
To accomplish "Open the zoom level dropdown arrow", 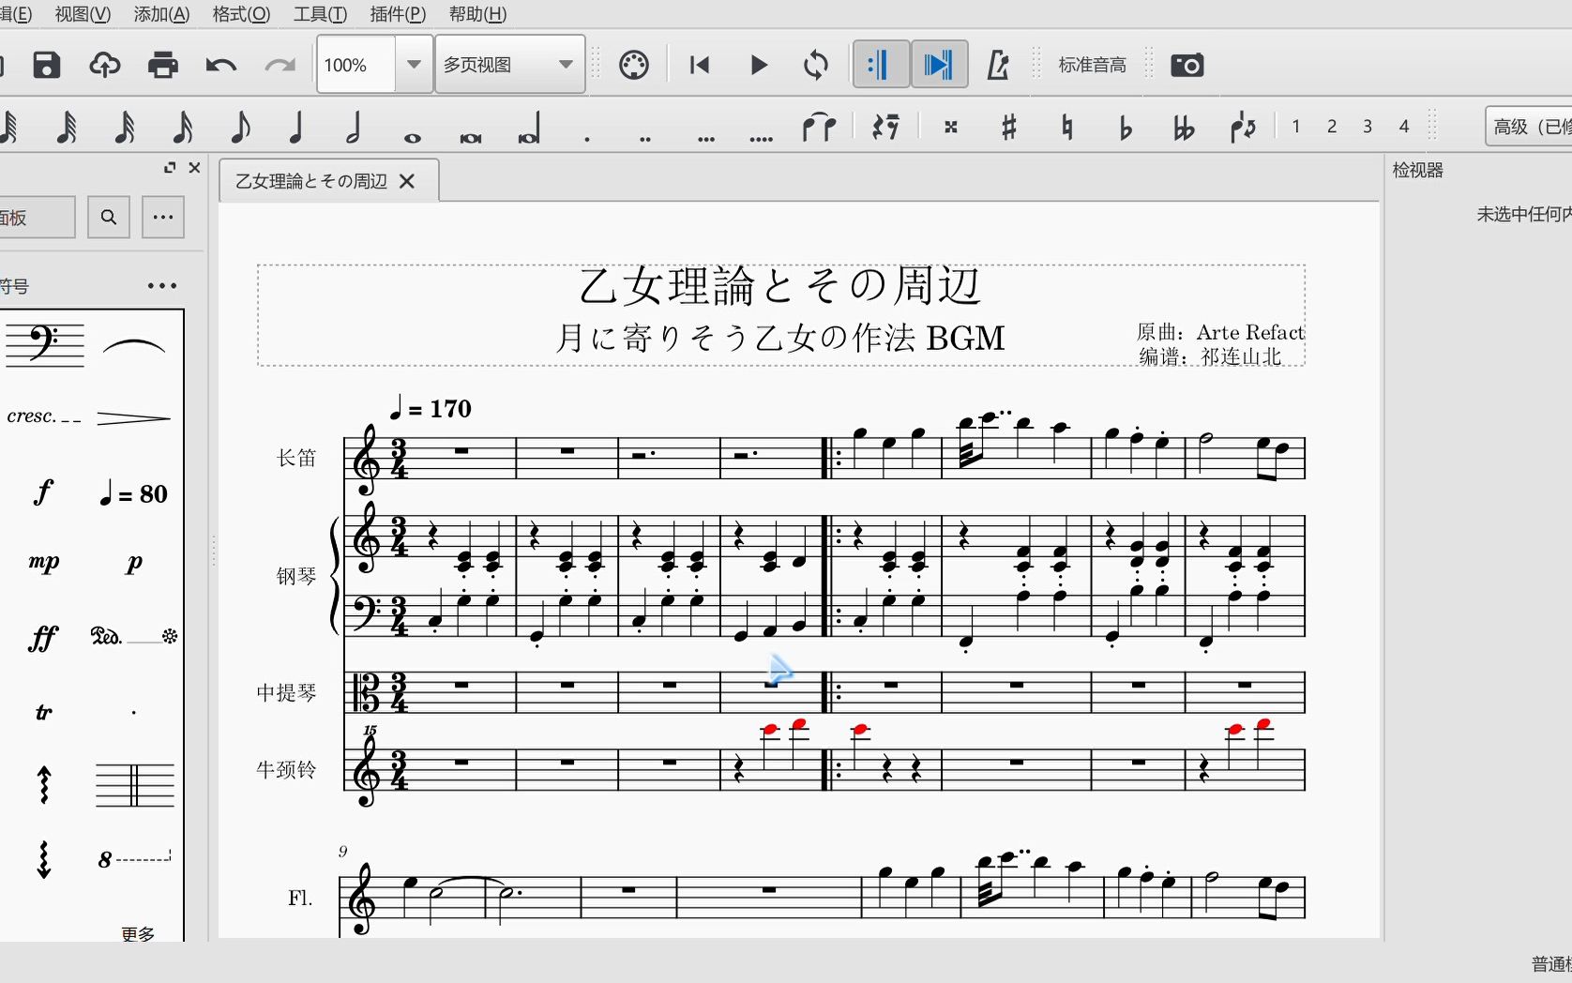I will (x=414, y=65).
